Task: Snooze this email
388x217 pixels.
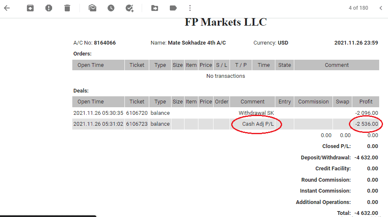Action: (111, 8)
